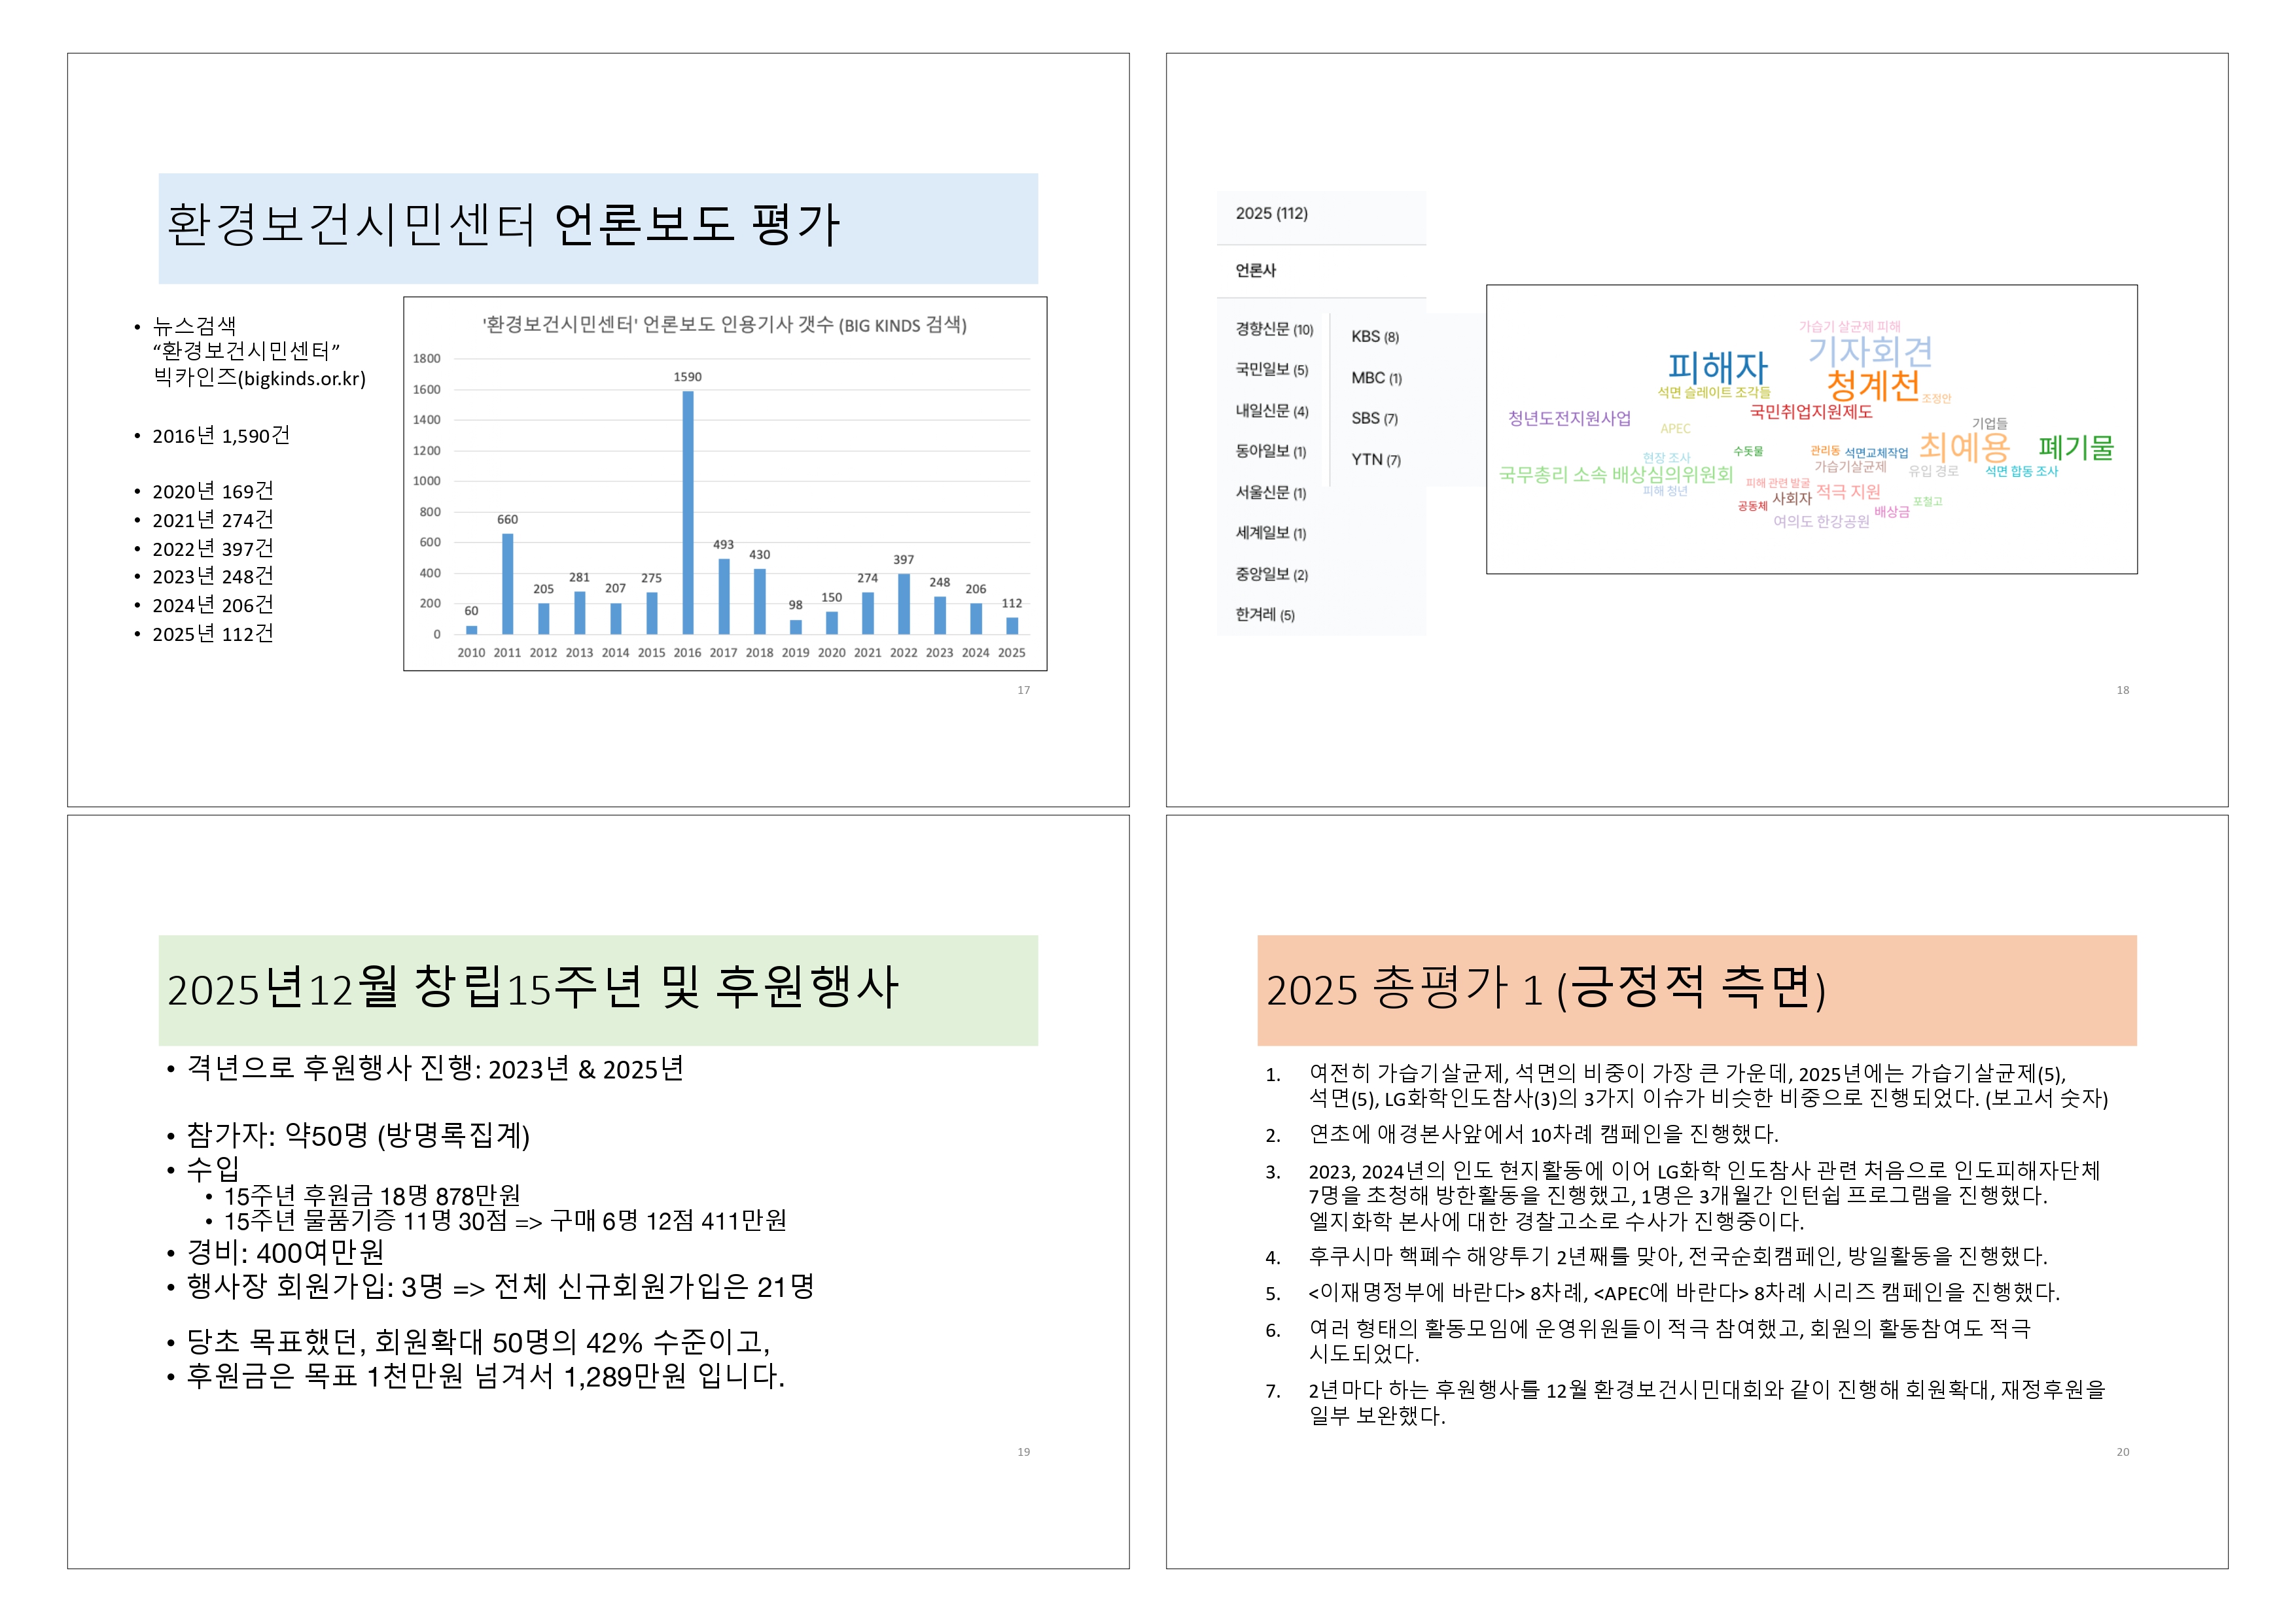Click the 2025 총평가 1 slide title

click(1545, 988)
